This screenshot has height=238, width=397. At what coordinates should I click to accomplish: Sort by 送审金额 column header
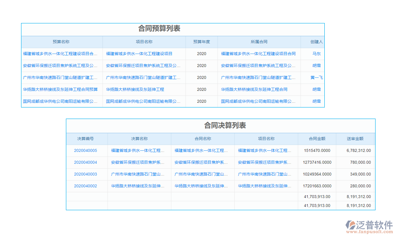[x=356, y=139]
